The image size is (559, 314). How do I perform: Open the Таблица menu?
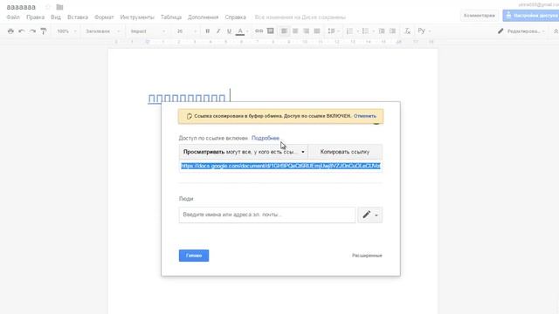click(x=171, y=17)
